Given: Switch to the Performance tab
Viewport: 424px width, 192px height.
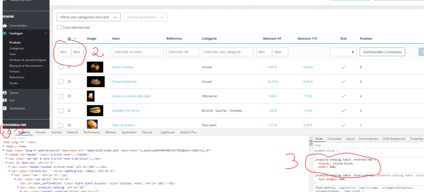Looking at the screenshot, I should pyautogui.click(x=92, y=132).
